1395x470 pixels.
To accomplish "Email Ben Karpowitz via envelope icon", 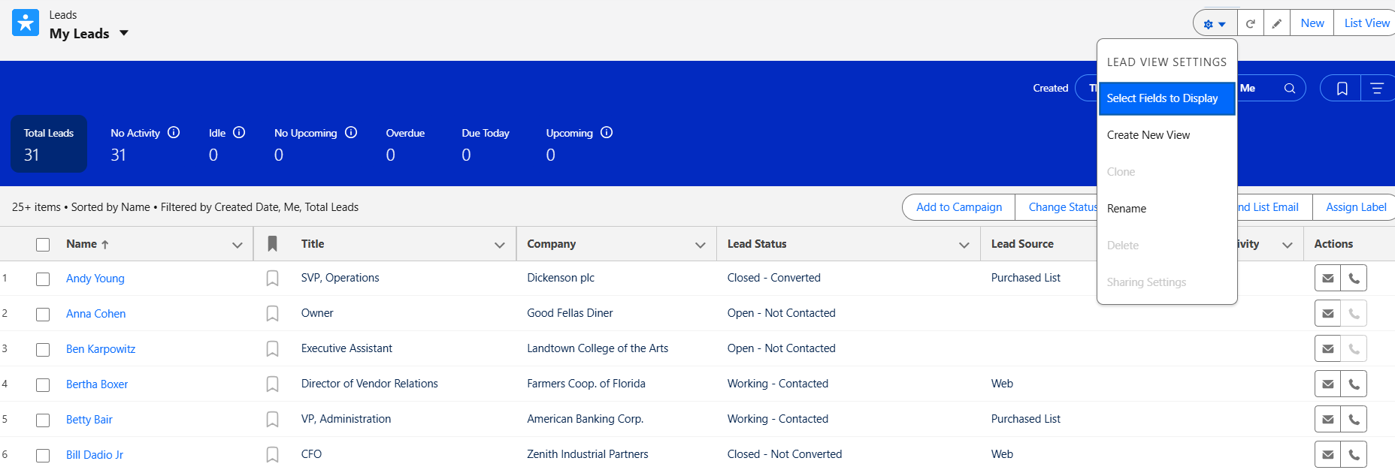I will coord(1328,349).
